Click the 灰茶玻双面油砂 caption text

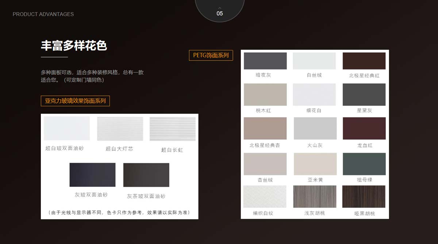pyautogui.click(x=146, y=196)
